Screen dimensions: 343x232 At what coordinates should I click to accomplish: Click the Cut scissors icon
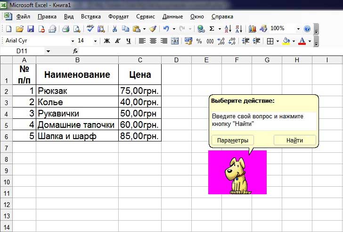click(114, 29)
